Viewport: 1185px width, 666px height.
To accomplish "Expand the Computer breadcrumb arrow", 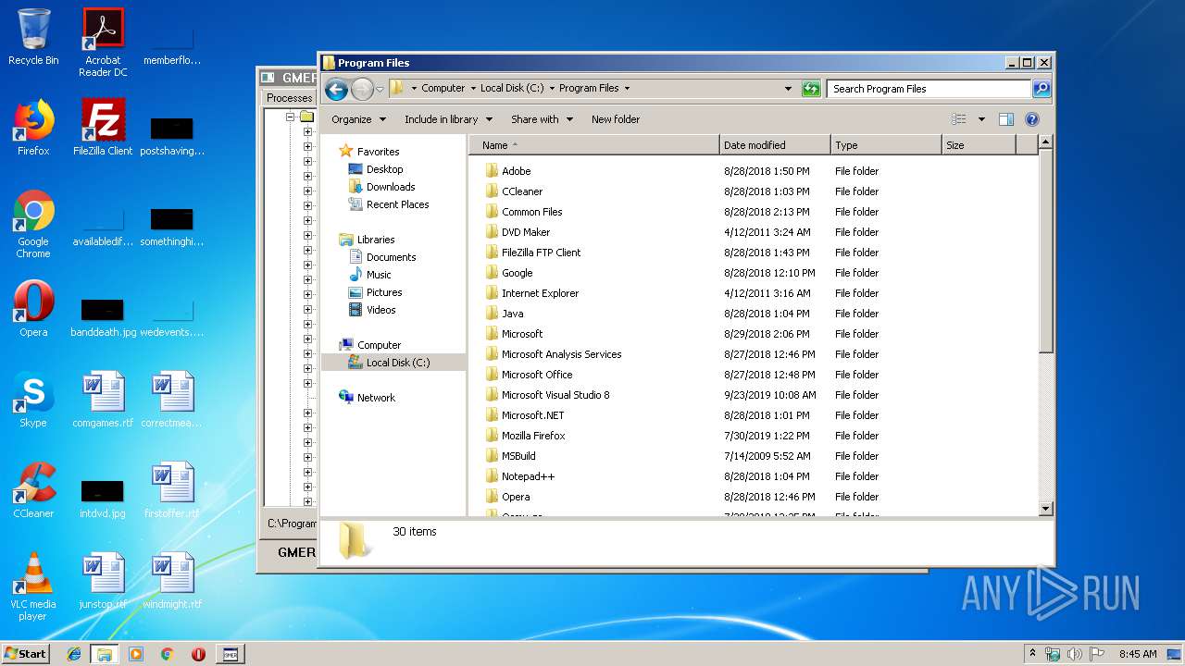I will pos(473,89).
